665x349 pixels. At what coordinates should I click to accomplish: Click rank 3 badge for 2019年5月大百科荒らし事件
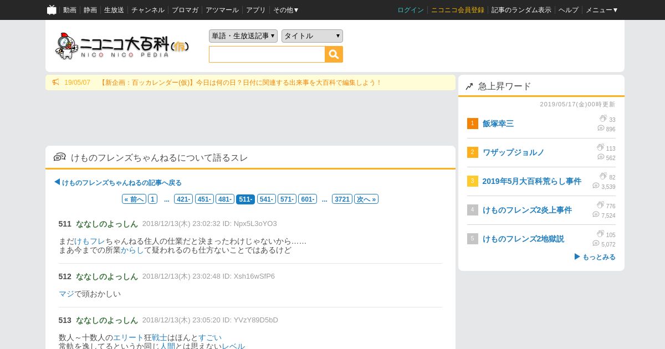click(x=472, y=181)
